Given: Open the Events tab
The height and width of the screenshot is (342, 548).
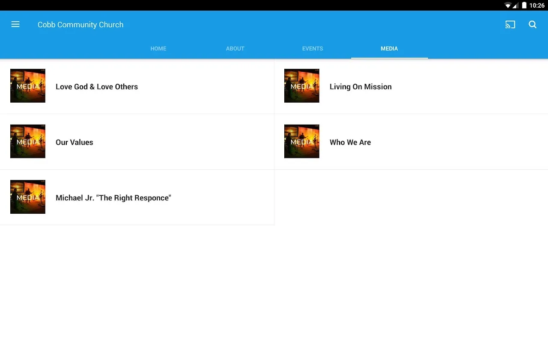Looking at the screenshot, I should (313, 48).
